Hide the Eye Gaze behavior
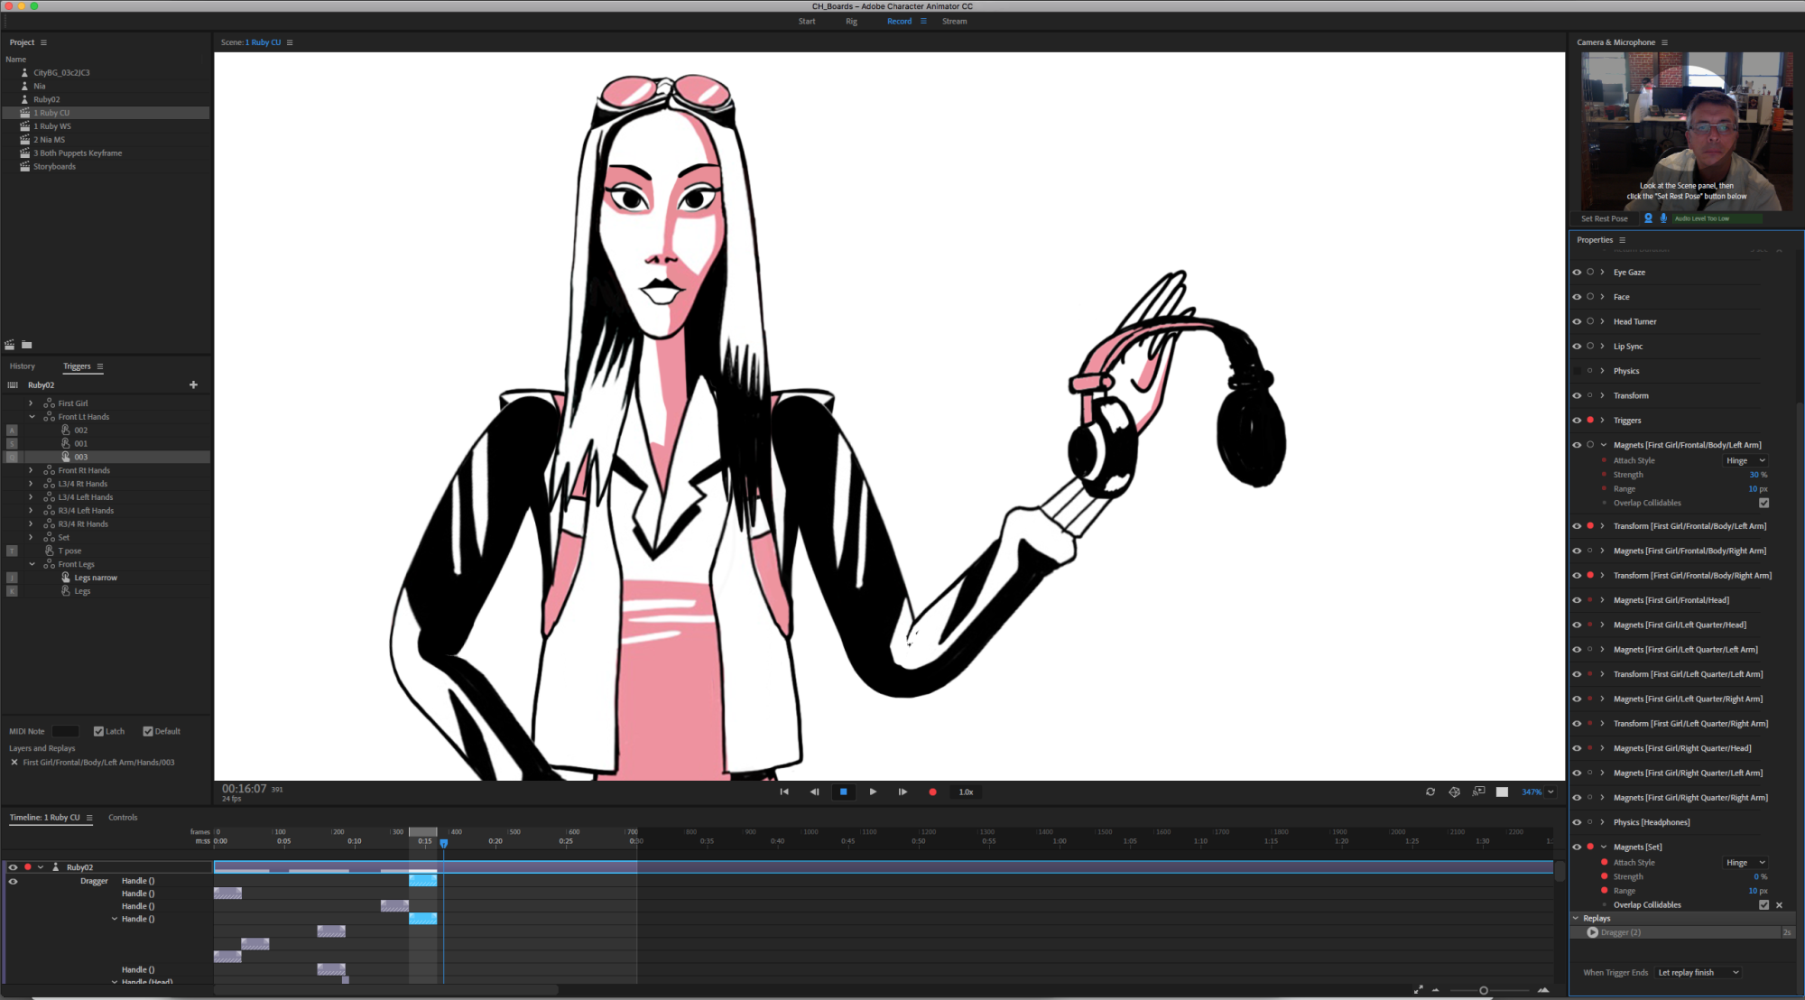This screenshot has height=1000, width=1805. point(1577,272)
